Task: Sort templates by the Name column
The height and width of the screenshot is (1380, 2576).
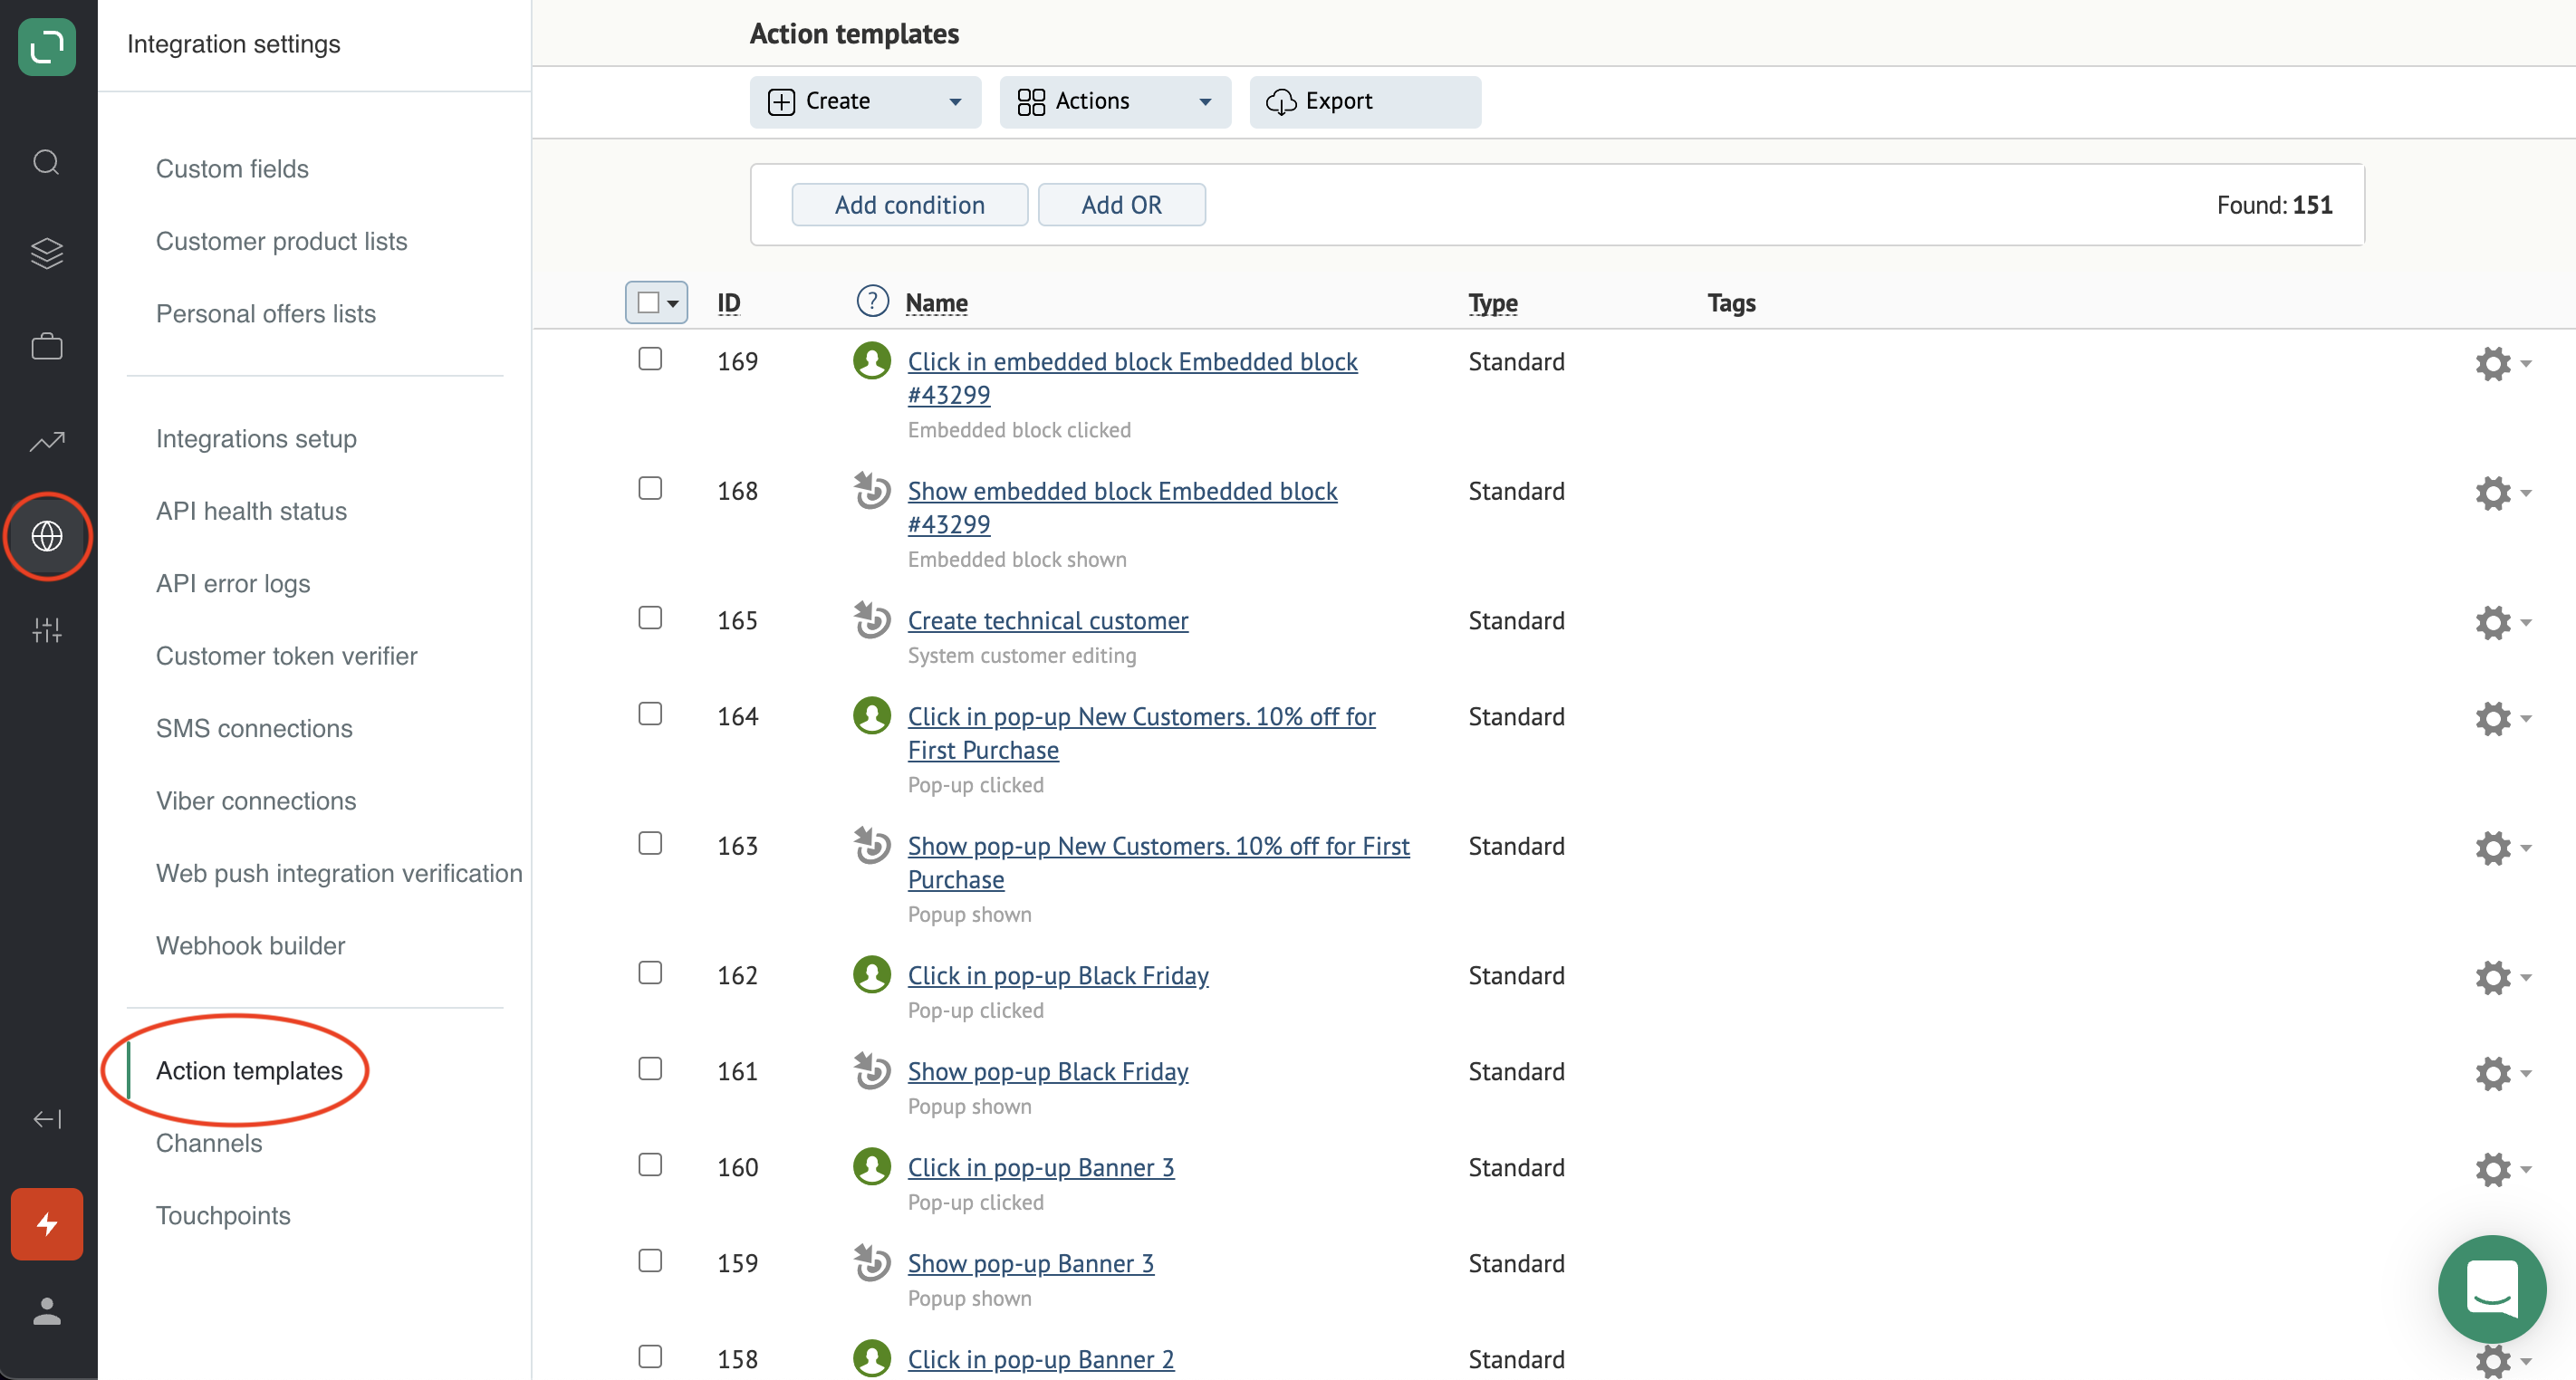Action: tap(937, 303)
